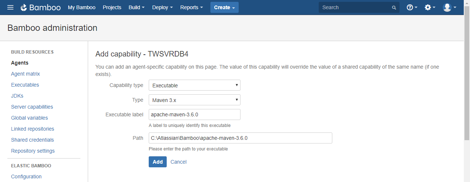Click the blue Create button
Screen dimensions: 470x182
pos(224,7)
